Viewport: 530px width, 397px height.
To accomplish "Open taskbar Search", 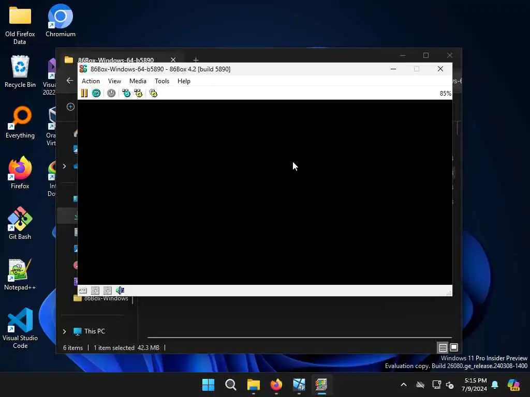I will (x=230, y=385).
